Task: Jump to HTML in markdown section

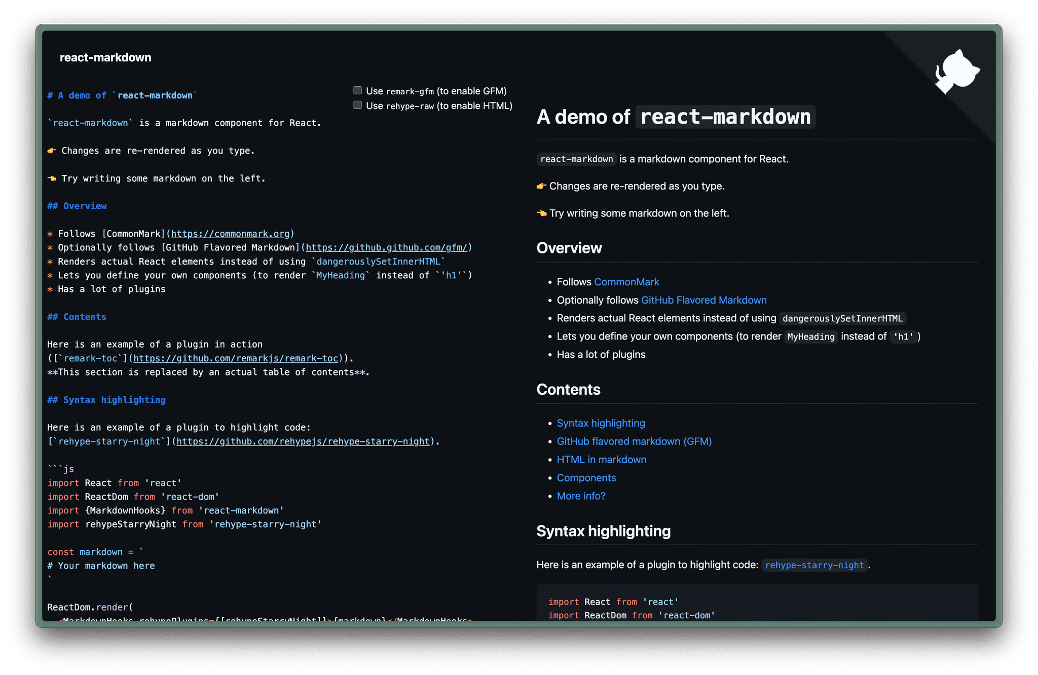Action: click(601, 460)
